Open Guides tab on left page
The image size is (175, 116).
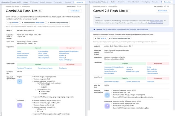(x=25, y=2)
